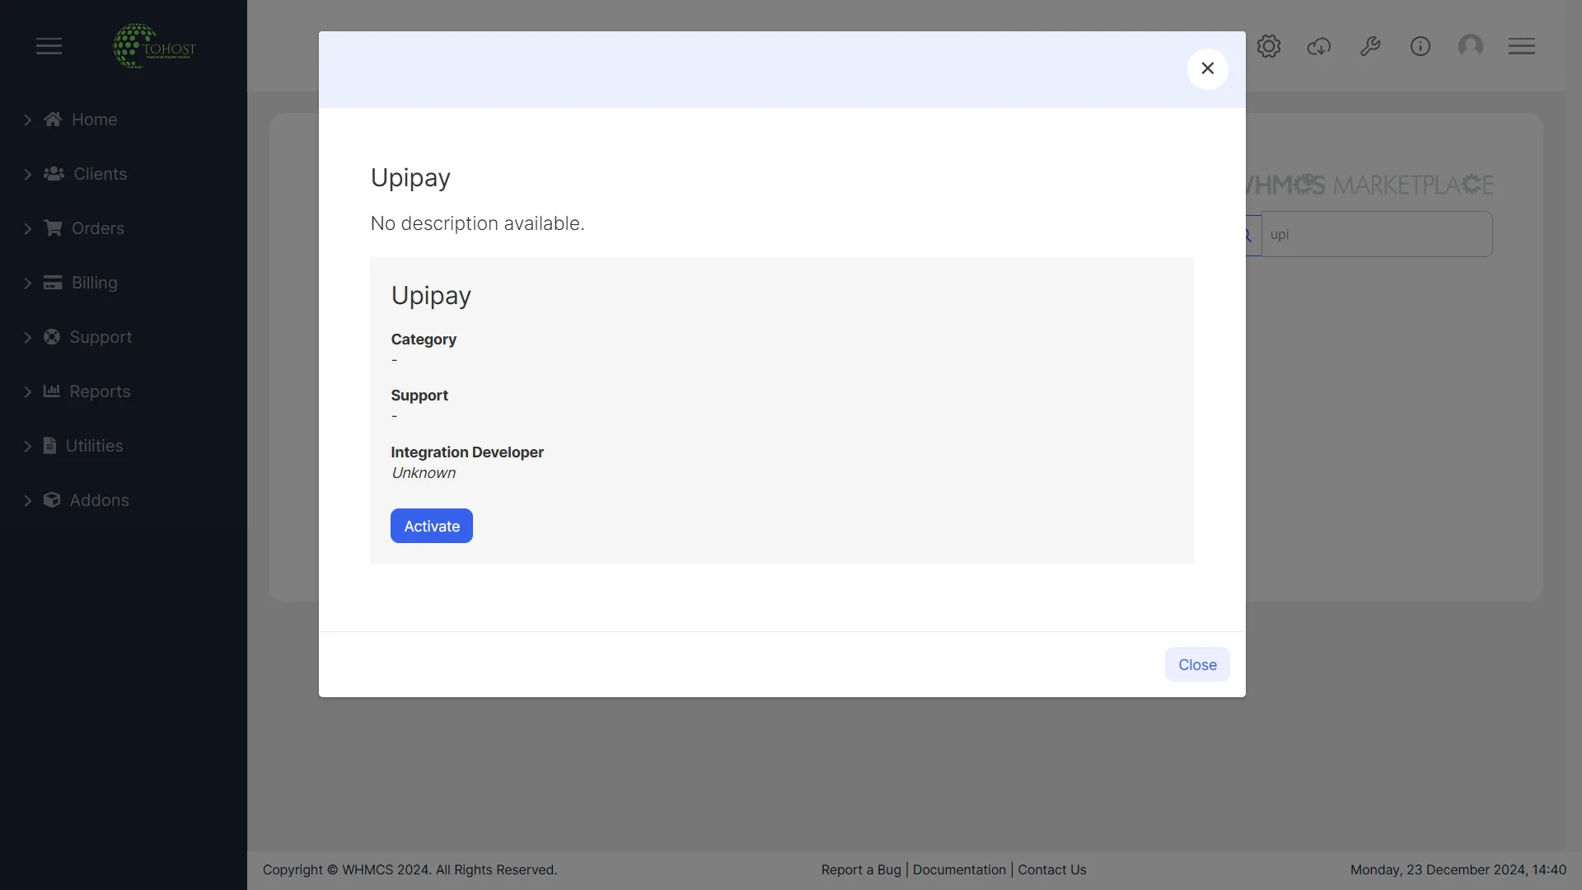
Task: Click the life-ring Support icon in sidebar
Action: pyautogui.click(x=52, y=337)
